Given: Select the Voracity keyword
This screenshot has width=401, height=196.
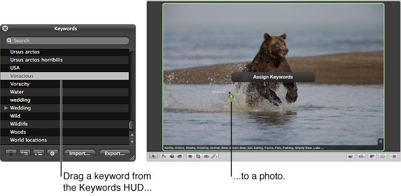Looking at the screenshot, I should point(65,84).
